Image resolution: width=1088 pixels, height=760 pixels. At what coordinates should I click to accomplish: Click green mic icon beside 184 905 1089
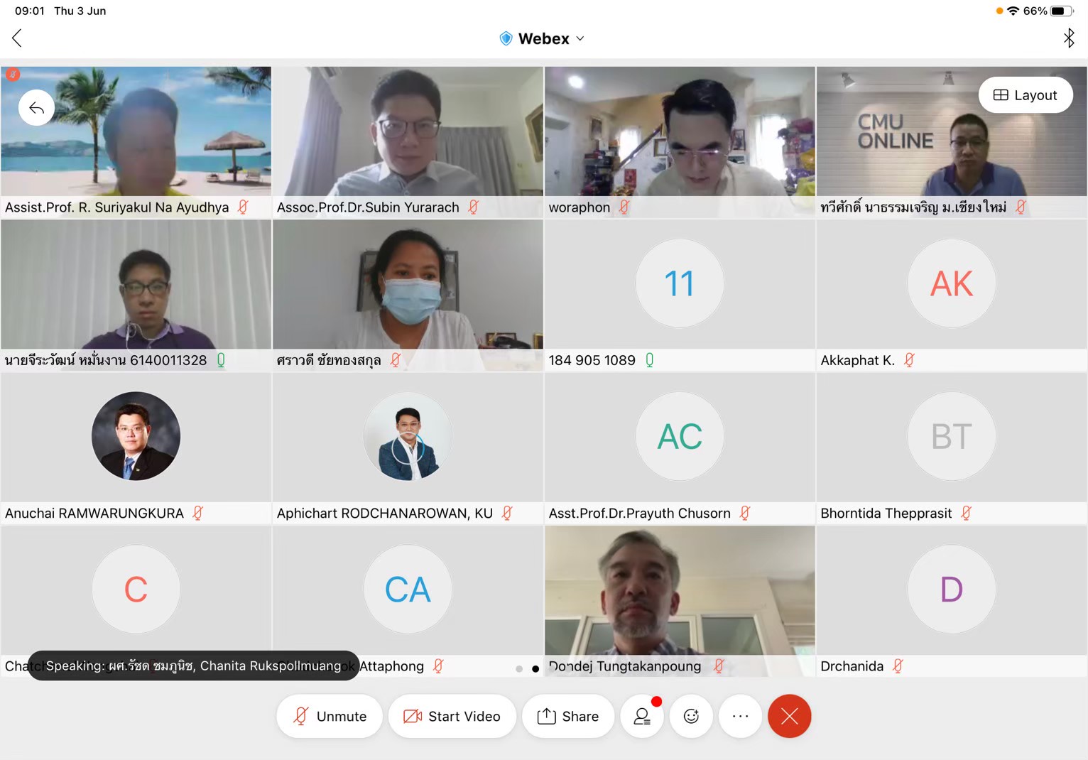649,360
